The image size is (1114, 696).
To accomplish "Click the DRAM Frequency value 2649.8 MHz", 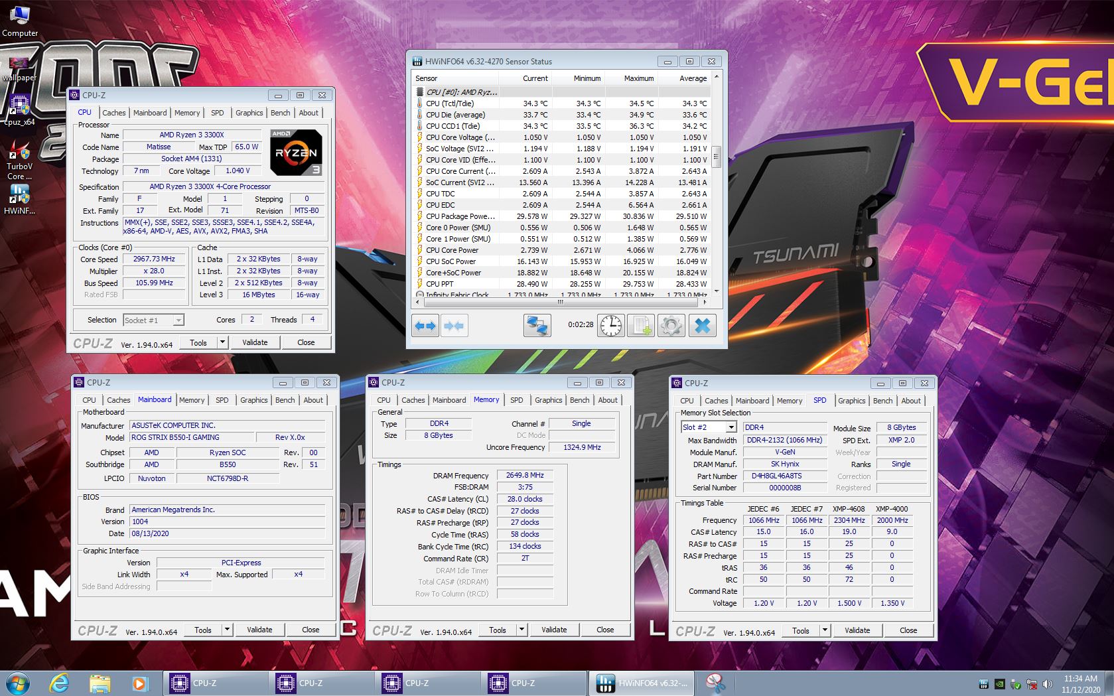I will pos(524,476).
